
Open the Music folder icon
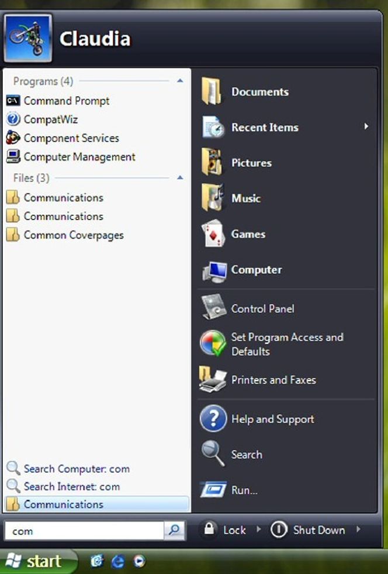point(212,198)
